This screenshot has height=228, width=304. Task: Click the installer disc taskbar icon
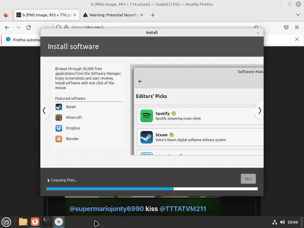[59, 222]
